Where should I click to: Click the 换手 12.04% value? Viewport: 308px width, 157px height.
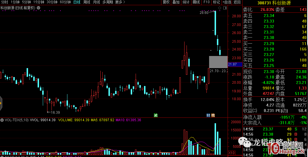[267, 100]
